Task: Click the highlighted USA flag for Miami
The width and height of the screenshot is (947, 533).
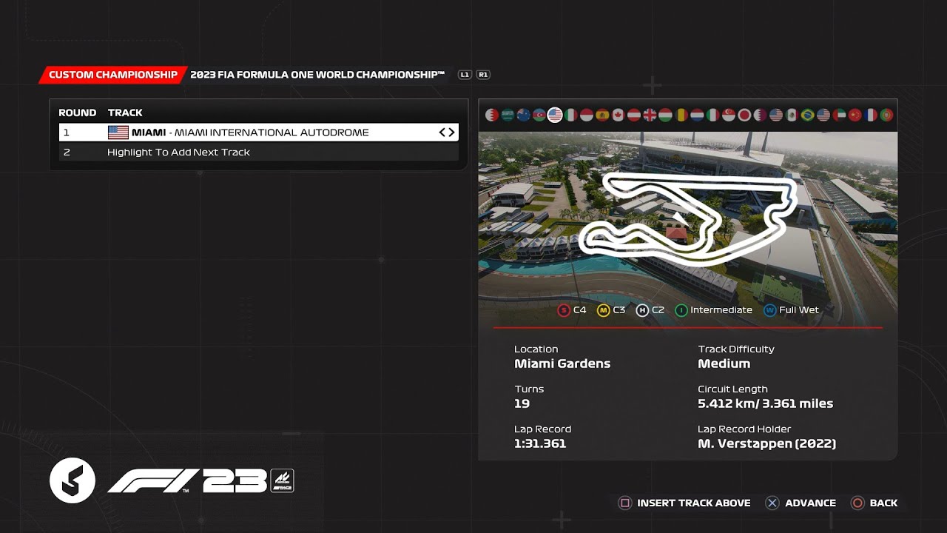Action: click(x=555, y=115)
